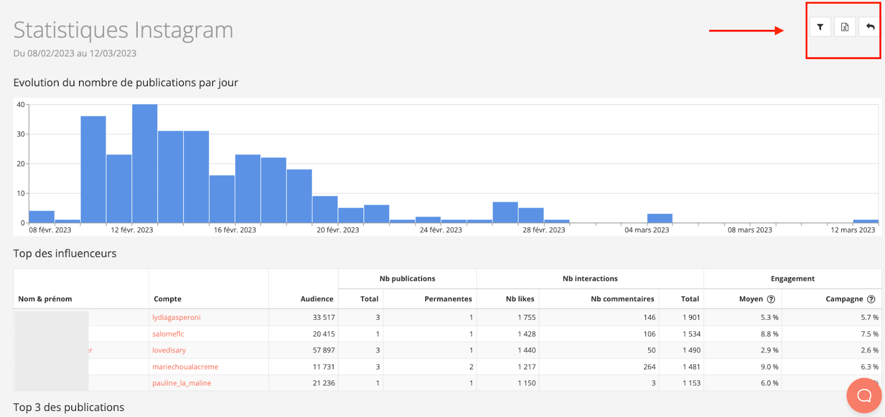Sort by the Permanentes column header
Viewport: 885px width, 417px height.
tap(448, 299)
